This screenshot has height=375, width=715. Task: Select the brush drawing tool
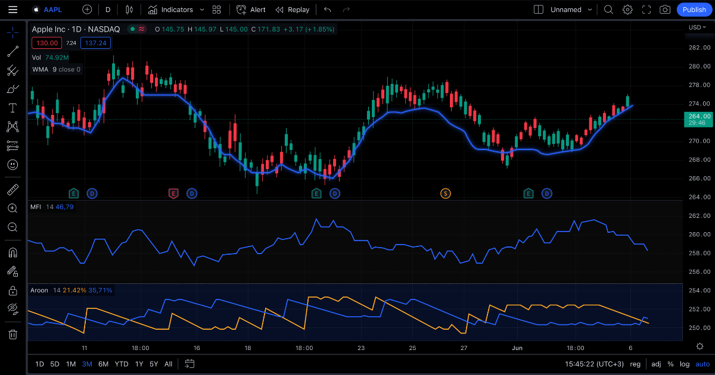coord(13,89)
